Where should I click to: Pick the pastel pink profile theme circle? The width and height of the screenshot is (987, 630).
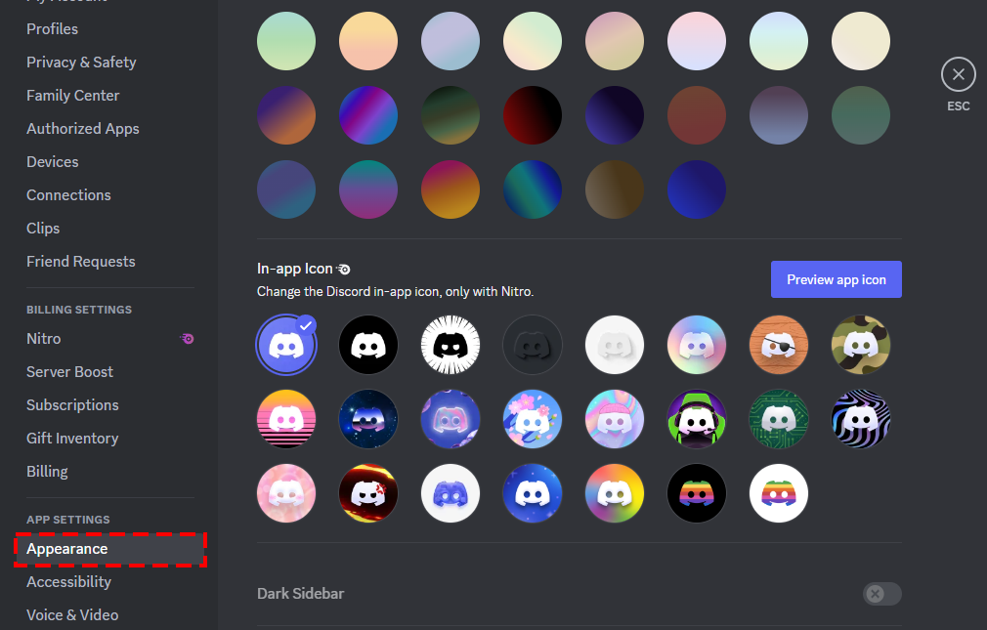697,40
